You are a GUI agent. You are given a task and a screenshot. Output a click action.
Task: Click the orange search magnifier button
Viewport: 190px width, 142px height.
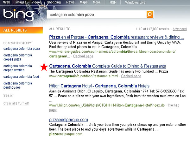(x=149, y=15)
